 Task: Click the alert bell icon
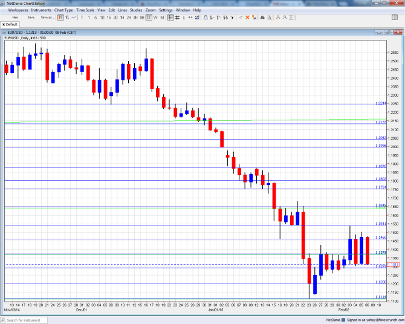click(x=206, y=18)
